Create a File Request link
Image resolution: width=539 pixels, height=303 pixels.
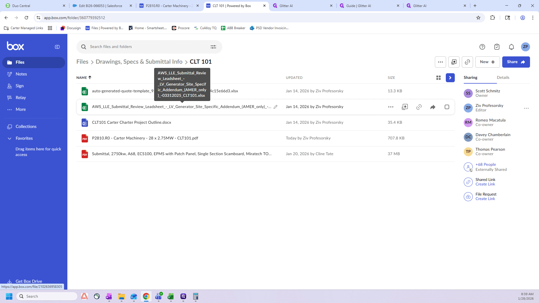(485, 199)
